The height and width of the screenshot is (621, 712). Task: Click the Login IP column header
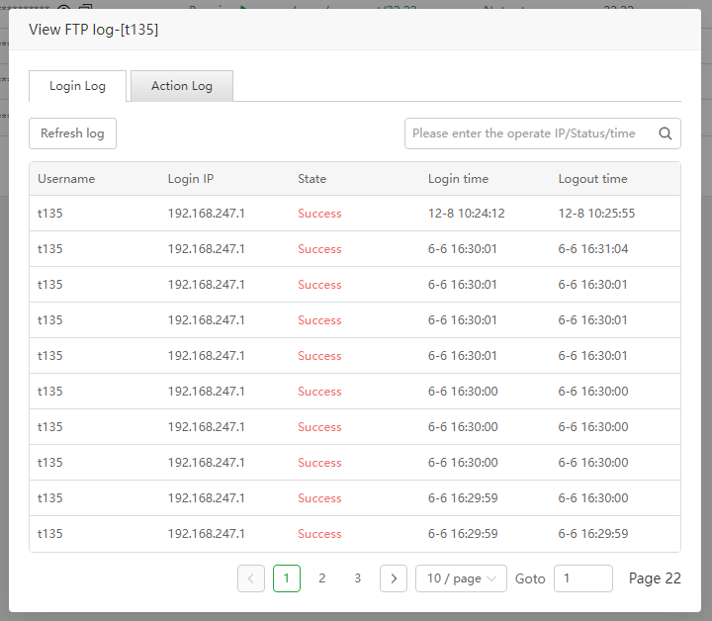tap(191, 179)
